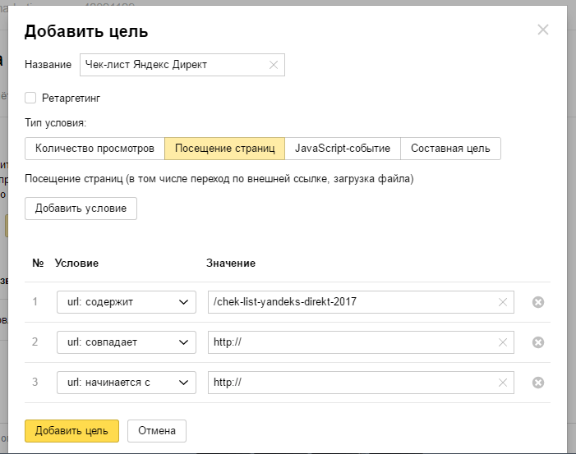The width and height of the screenshot is (576, 454).
Task: Cancel with the Отмена button
Action: click(x=157, y=431)
